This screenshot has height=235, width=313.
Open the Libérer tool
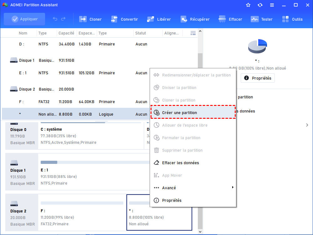tap(159, 19)
